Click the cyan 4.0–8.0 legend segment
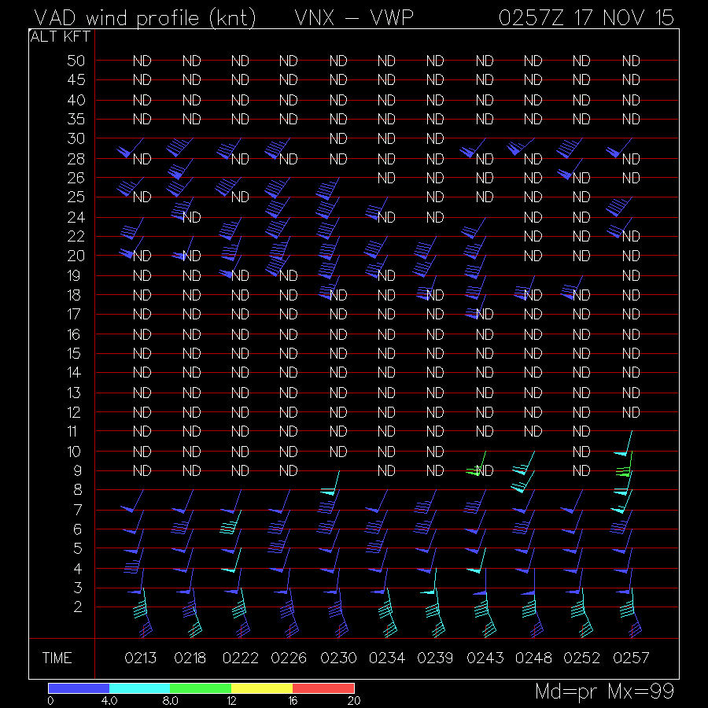708x708 pixels. pyautogui.click(x=139, y=688)
